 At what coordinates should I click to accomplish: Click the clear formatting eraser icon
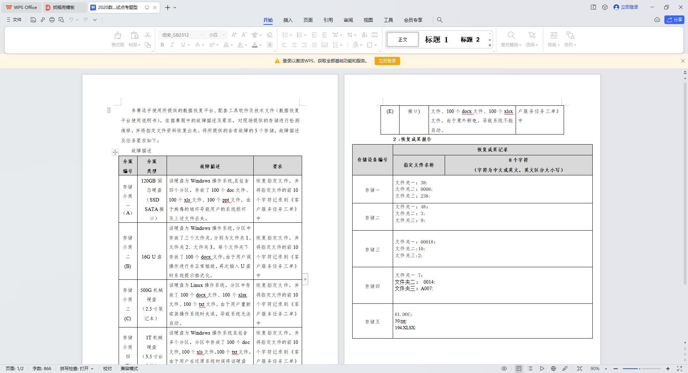coord(270,35)
